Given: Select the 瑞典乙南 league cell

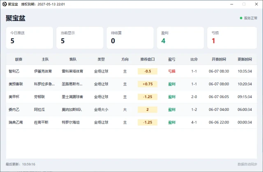Looking at the screenshot, I should point(16,122).
